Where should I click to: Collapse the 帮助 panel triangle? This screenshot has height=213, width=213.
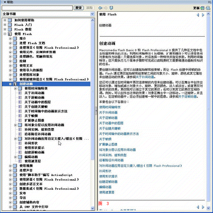pos(5,2)
